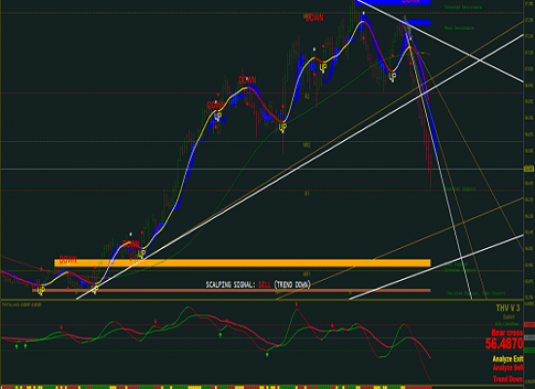Select the SCALPING SIGNAL SELL text
The image size is (535, 389).
[x=258, y=285]
